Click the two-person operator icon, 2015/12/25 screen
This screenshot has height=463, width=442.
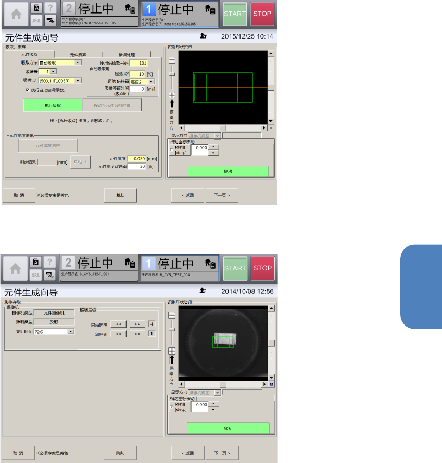(36, 20)
